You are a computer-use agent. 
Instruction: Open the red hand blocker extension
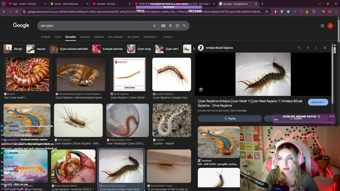pos(275,12)
